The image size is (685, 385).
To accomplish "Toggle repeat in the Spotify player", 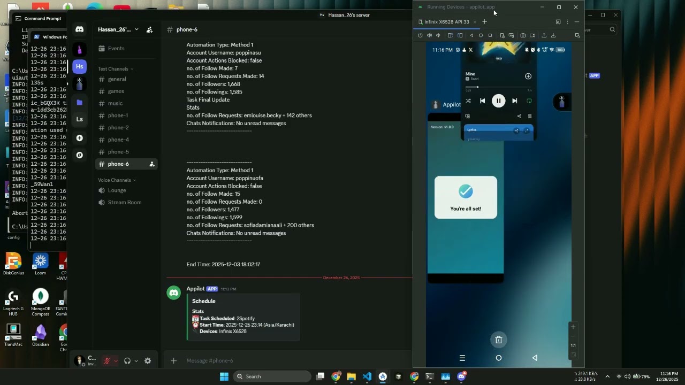I will tap(529, 101).
